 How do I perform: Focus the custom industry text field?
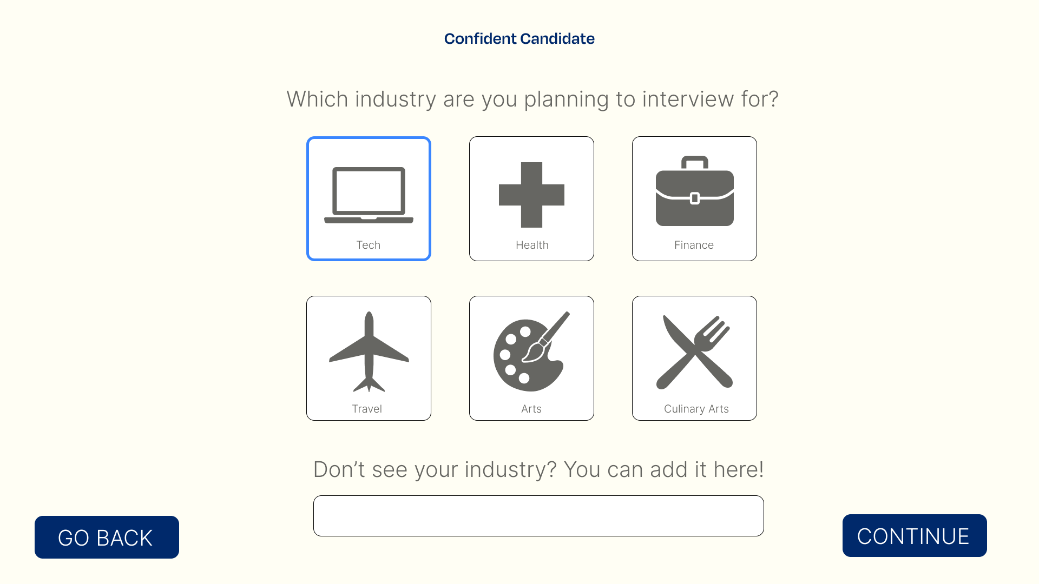pyautogui.click(x=538, y=516)
